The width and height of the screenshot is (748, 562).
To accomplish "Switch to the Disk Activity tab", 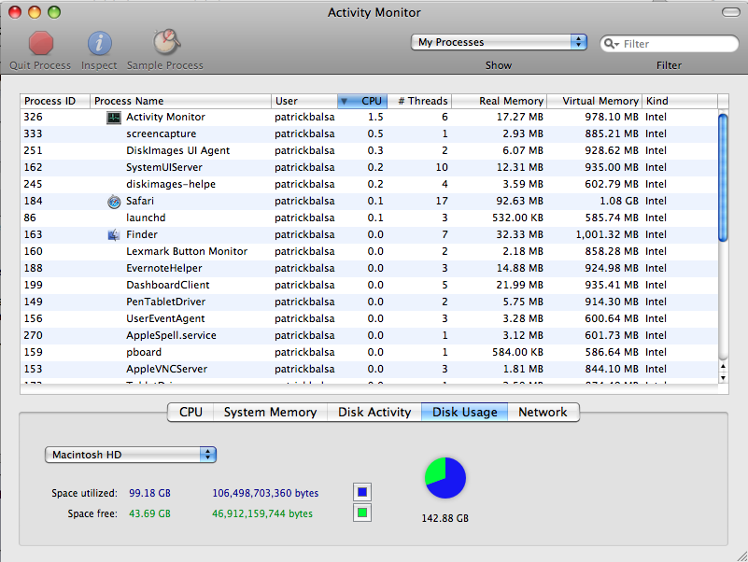I will click(x=374, y=413).
